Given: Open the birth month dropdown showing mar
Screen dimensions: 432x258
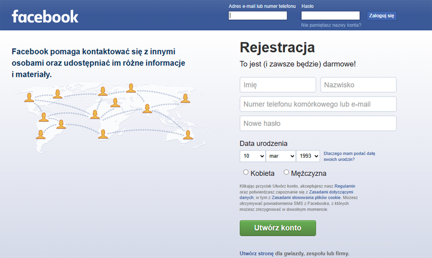Looking at the screenshot, I should [281, 156].
